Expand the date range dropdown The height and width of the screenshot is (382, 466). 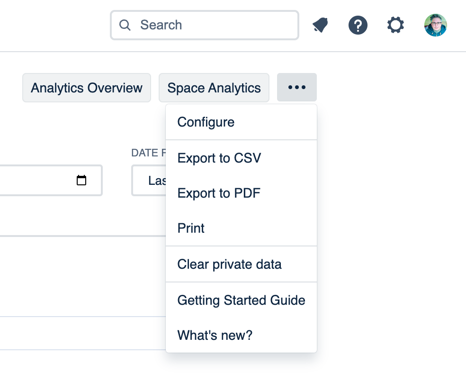coord(149,181)
